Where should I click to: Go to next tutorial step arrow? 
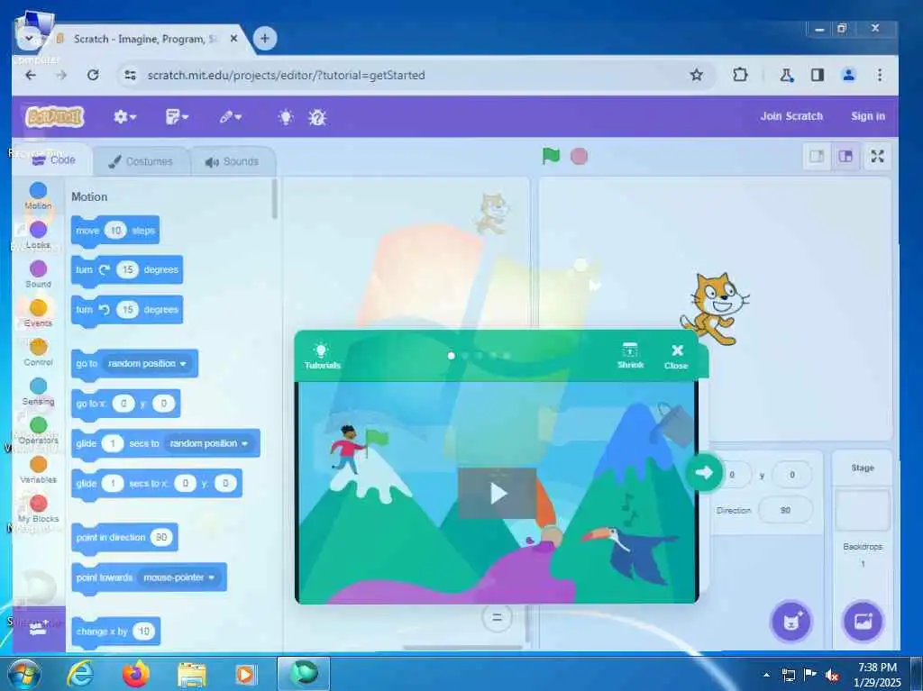[704, 472]
